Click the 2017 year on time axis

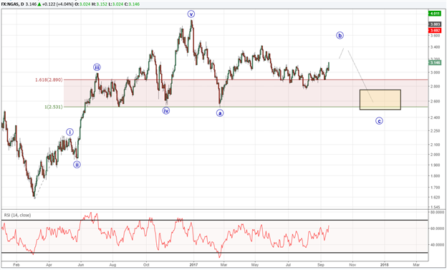click(193, 265)
